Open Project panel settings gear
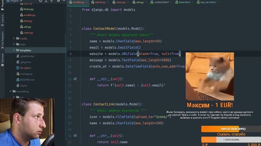261x146 pixels. click(58, 1)
